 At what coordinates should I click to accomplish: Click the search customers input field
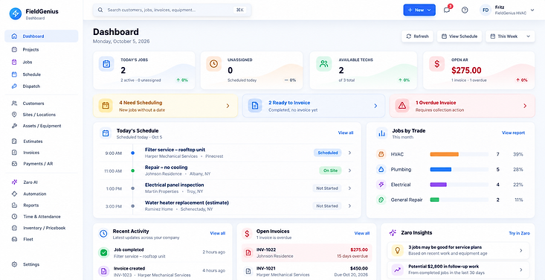point(172,10)
